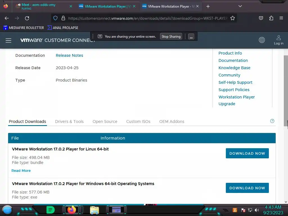288x216 pixels.
Task: Click the scrollbar down arrow
Action: [286, 202]
